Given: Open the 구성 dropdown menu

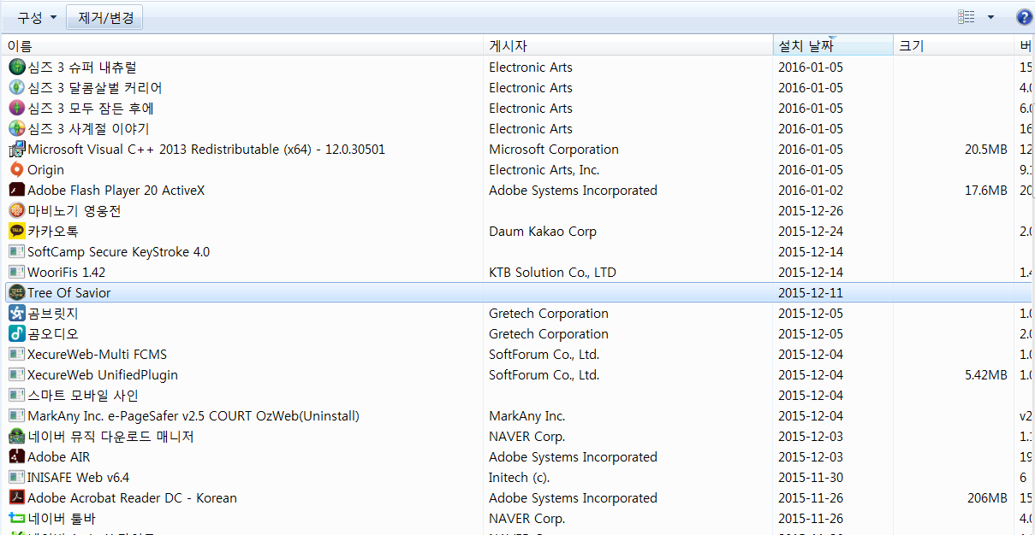Looking at the screenshot, I should click(37, 17).
